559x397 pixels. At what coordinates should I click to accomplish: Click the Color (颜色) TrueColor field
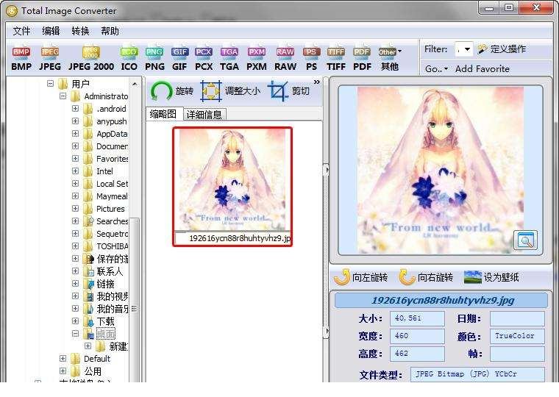517,336
